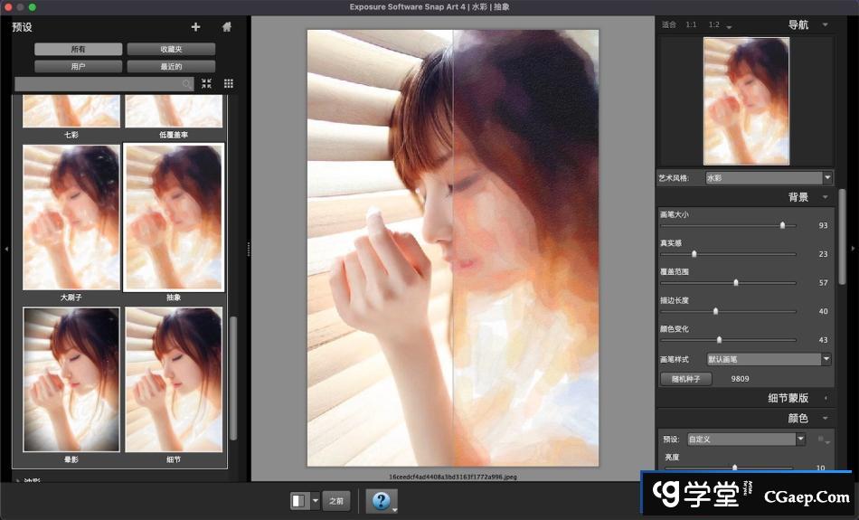Click the right panel collapse arrow
This screenshot has width=859, height=520.
854,247
